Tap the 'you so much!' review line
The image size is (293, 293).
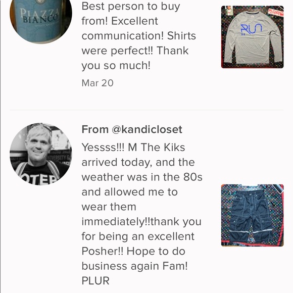tap(116, 66)
